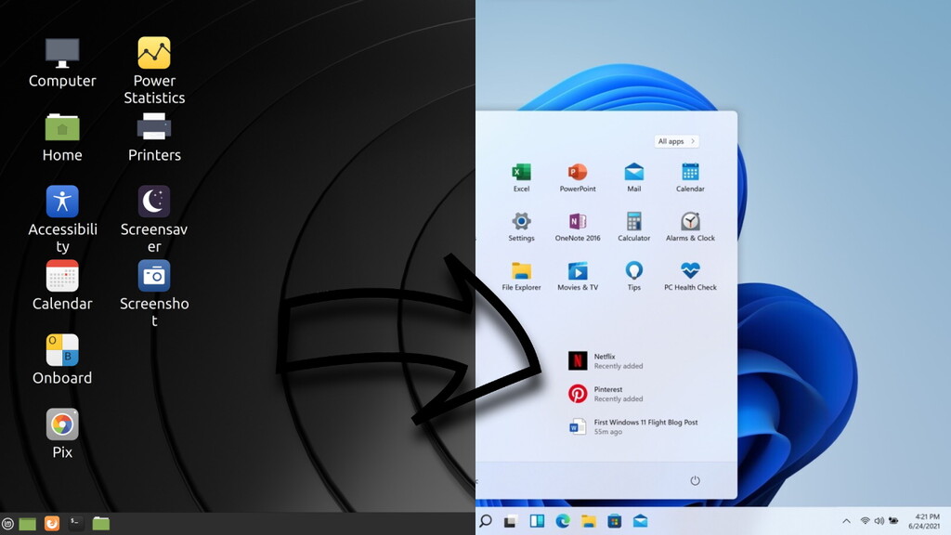Expand hidden icons in the system tray
951x535 pixels.
tap(847, 521)
